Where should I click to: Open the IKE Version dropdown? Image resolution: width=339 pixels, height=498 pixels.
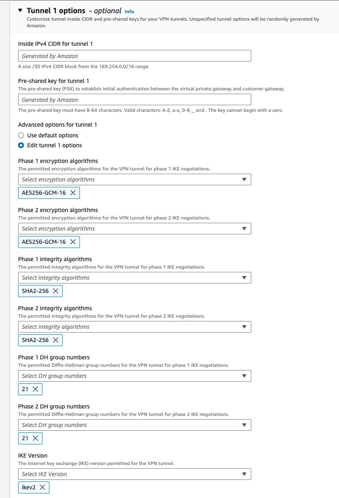[134, 474]
